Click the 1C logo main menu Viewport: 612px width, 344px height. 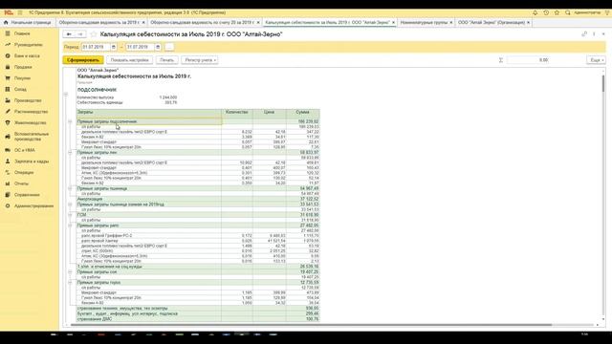[x=9, y=12]
